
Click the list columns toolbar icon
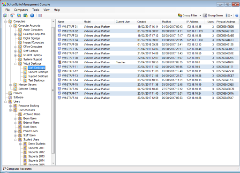[x=40, y=15]
